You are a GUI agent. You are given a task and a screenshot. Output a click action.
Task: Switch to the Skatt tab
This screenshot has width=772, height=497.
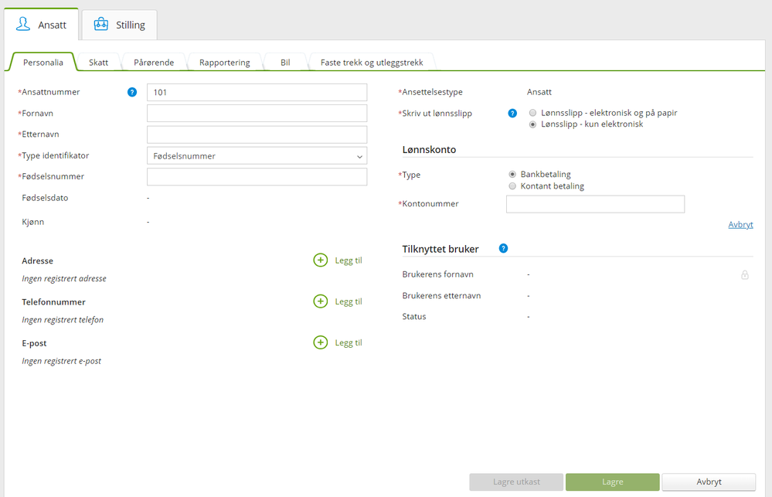98,63
